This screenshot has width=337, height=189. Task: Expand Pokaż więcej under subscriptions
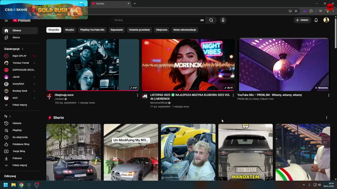[x=20, y=105]
